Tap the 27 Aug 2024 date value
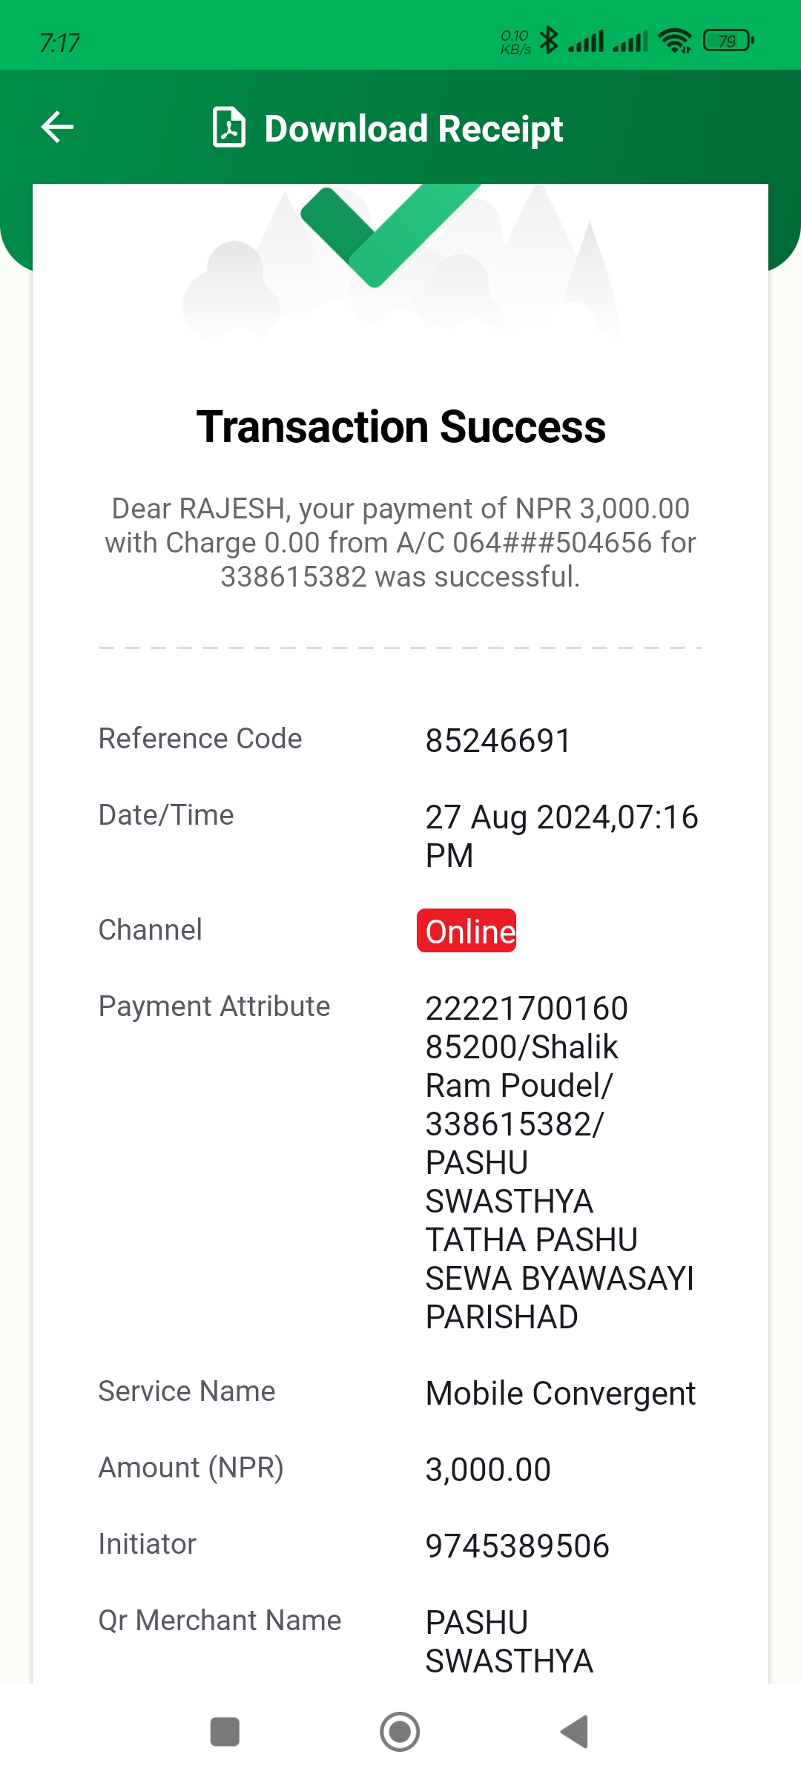The height and width of the screenshot is (1780, 801). 561,836
